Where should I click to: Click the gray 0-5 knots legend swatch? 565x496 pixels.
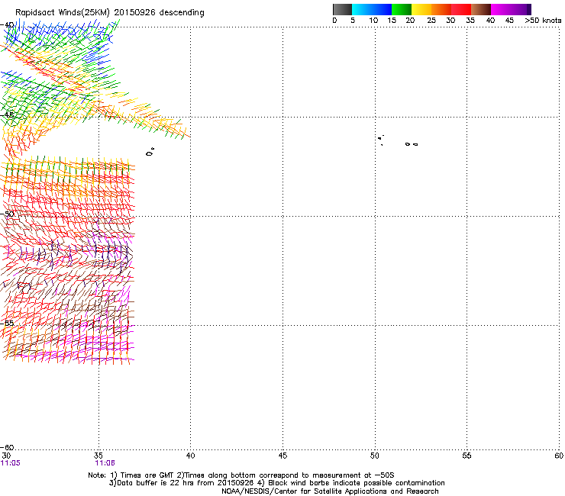(x=342, y=9)
